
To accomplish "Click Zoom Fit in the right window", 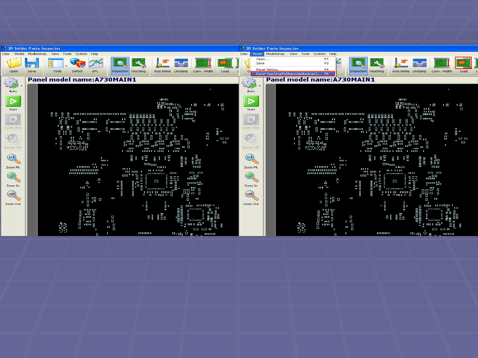I will pyautogui.click(x=251, y=161).
